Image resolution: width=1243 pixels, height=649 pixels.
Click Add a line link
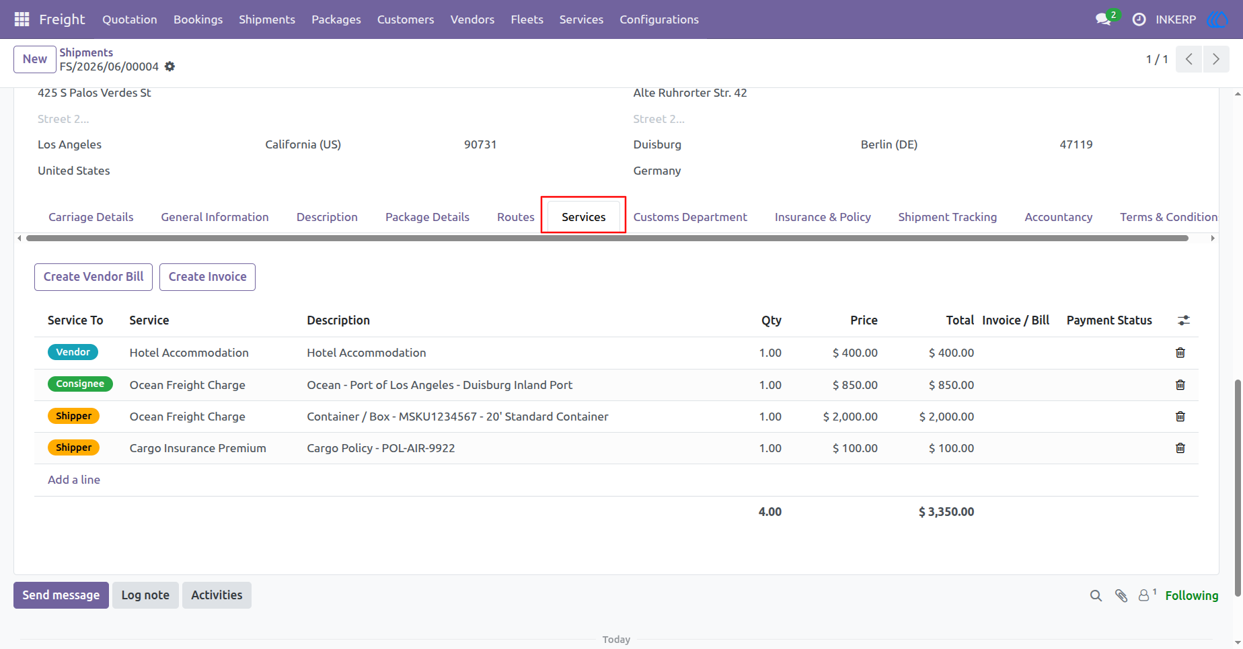point(74,480)
